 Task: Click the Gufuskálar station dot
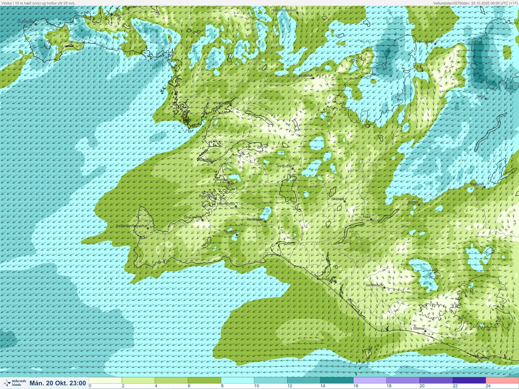pos(36,24)
